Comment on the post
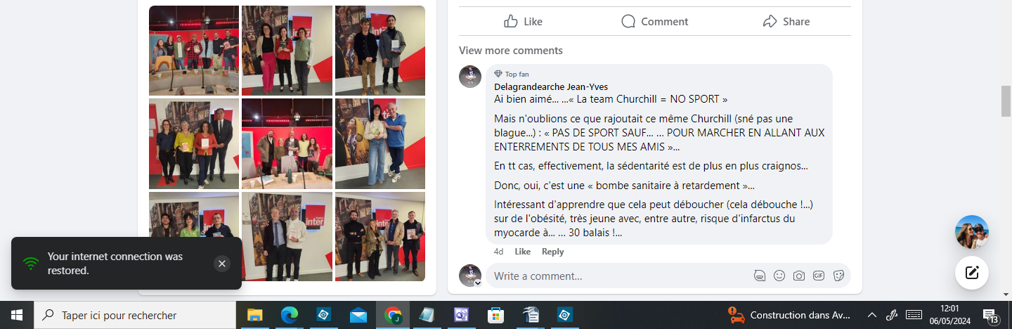 (655, 22)
